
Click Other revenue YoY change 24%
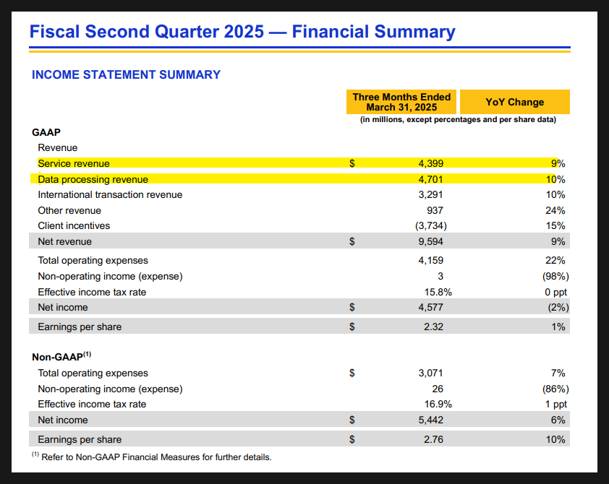pyautogui.click(x=555, y=211)
